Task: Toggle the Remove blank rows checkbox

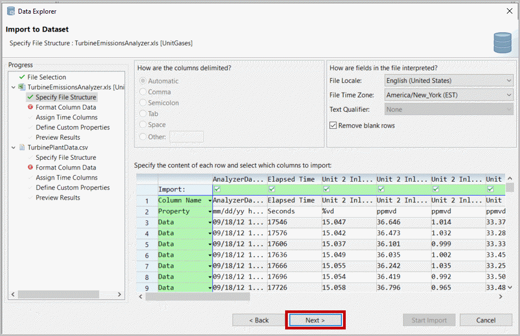Action: click(x=333, y=125)
